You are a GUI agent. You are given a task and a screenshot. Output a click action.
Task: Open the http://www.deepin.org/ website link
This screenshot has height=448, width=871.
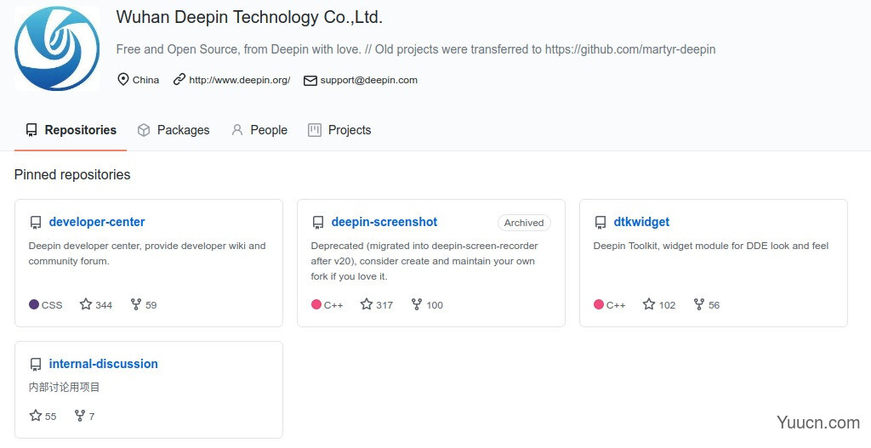click(x=239, y=80)
